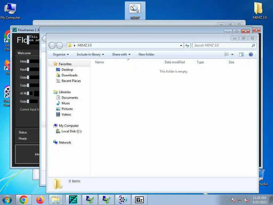The image size is (273, 205).
Task: Open the video converter taskbar icon
Action: (123, 200)
